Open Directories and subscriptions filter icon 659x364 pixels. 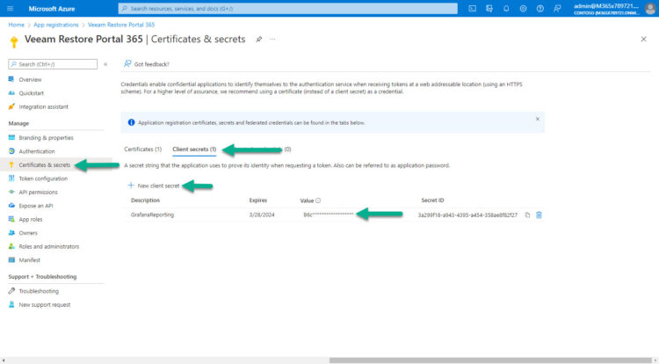point(489,9)
